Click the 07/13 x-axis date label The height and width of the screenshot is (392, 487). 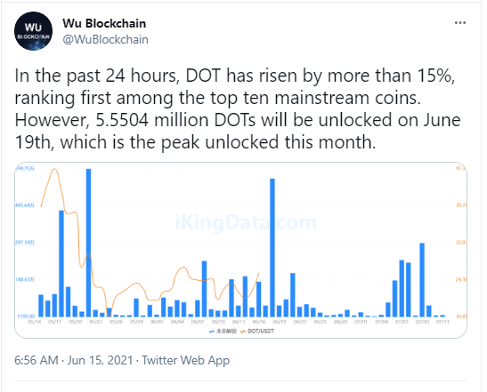442,322
